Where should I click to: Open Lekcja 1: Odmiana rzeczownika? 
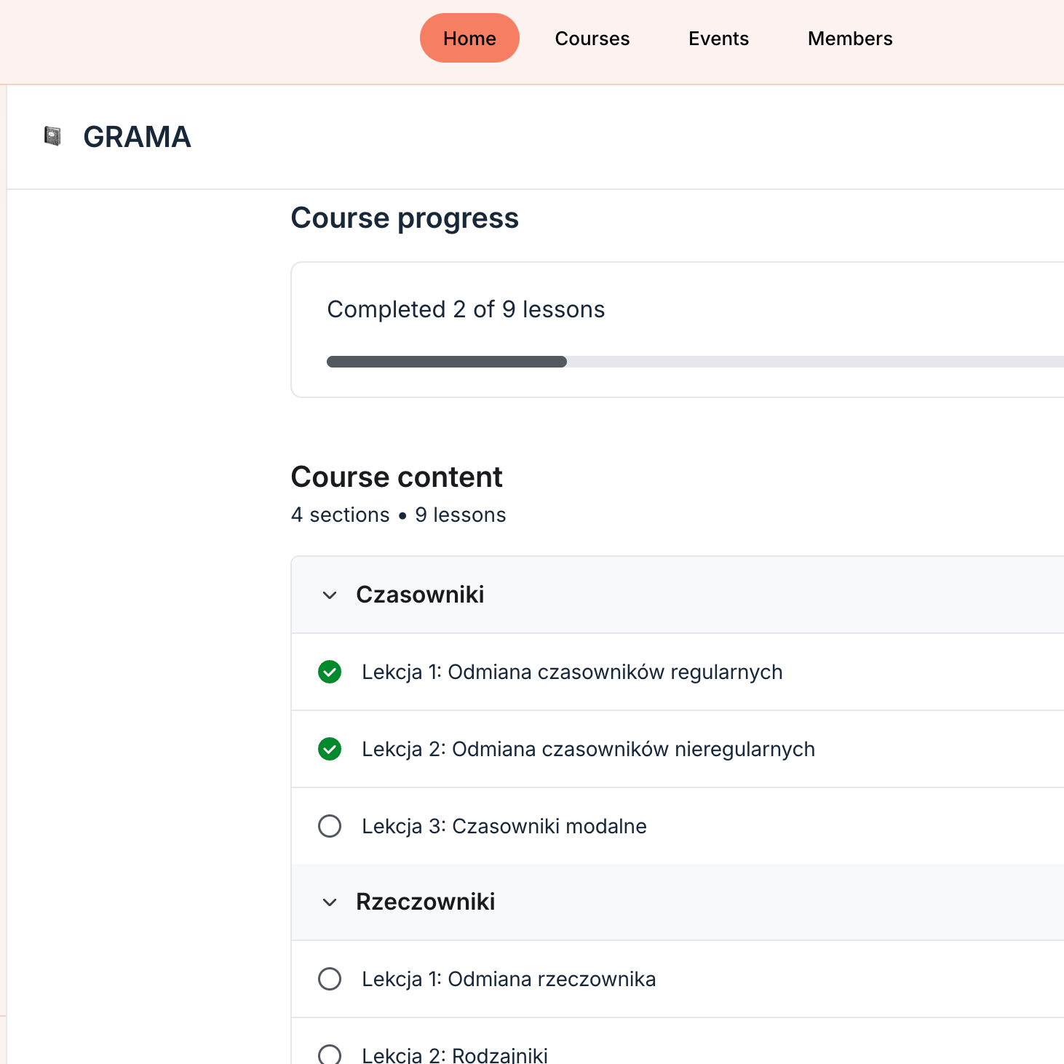(509, 979)
